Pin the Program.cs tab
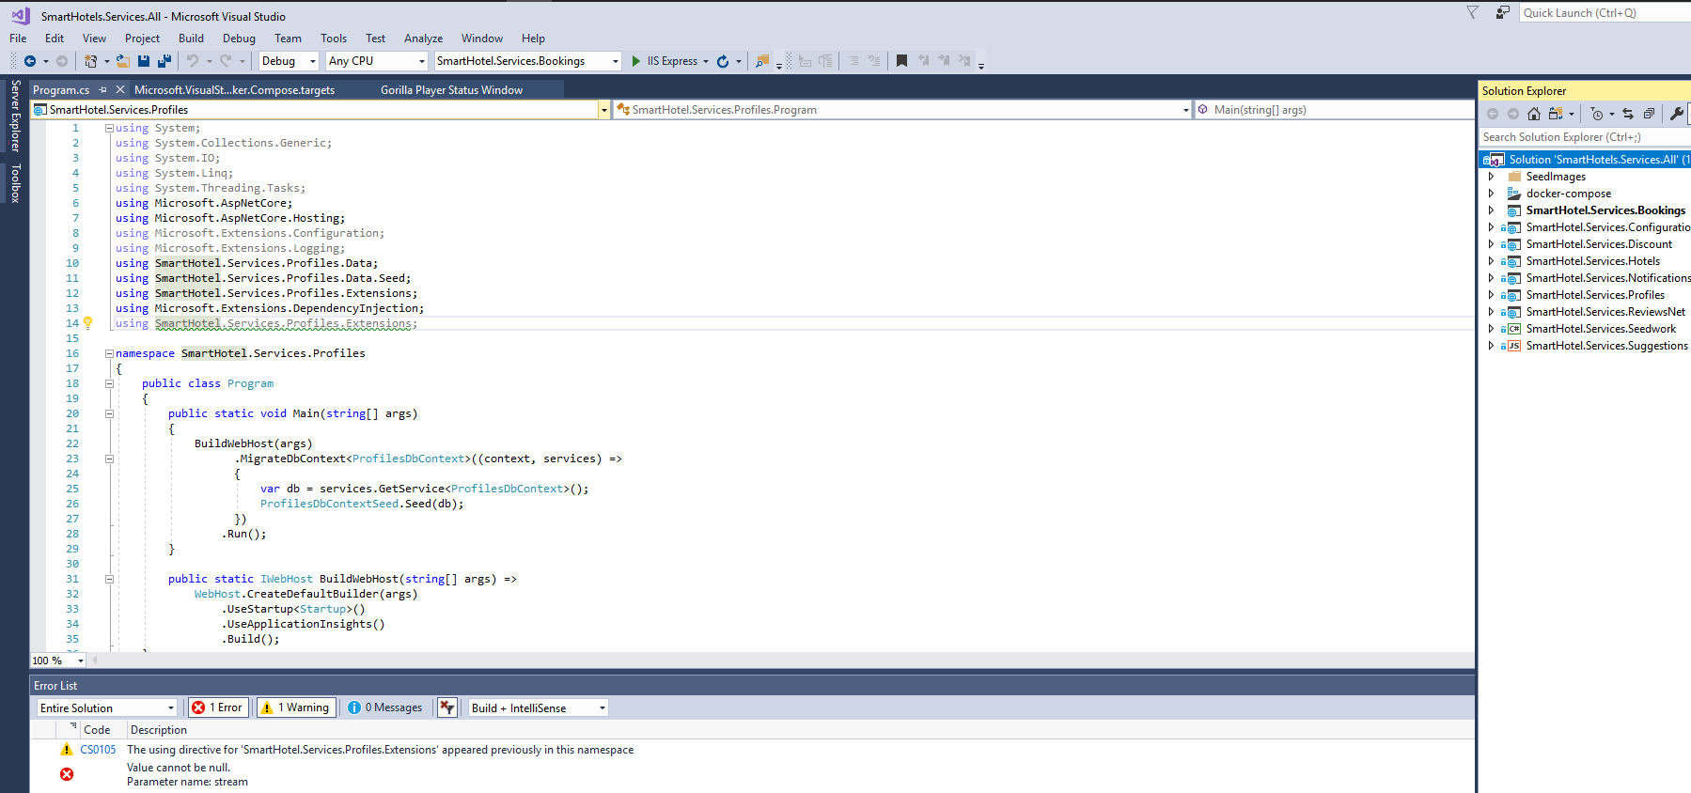The height and width of the screenshot is (793, 1691). click(x=102, y=90)
